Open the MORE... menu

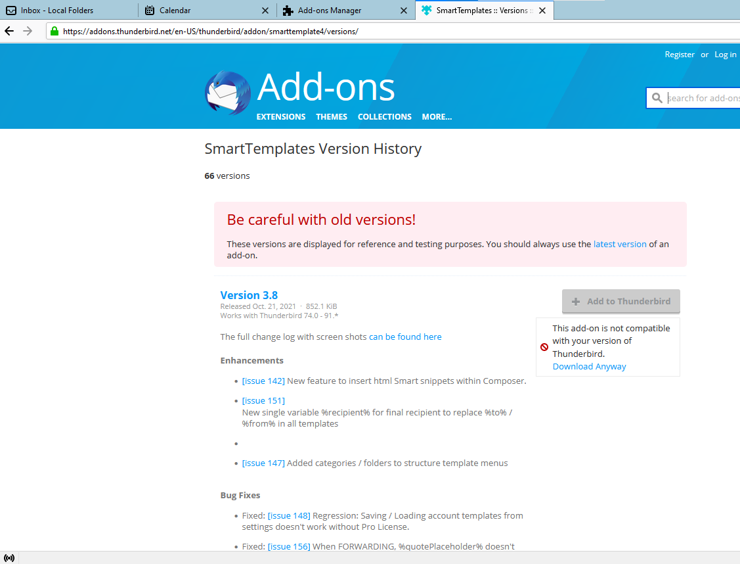[437, 116]
